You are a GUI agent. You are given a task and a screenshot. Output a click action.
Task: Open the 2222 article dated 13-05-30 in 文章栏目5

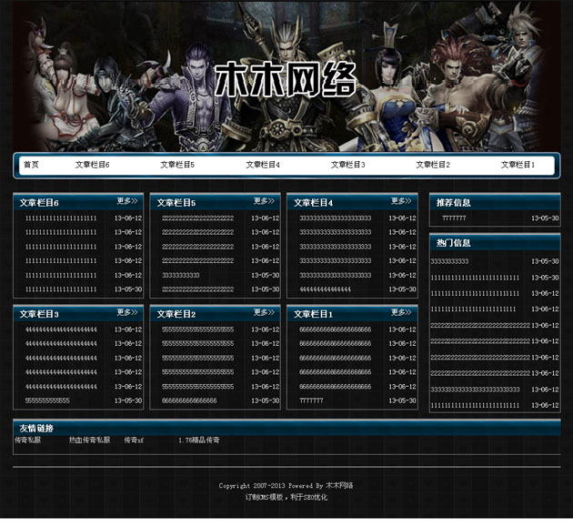click(197, 289)
